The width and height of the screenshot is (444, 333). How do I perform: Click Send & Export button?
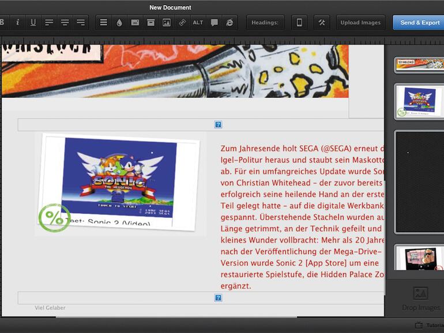click(419, 22)
